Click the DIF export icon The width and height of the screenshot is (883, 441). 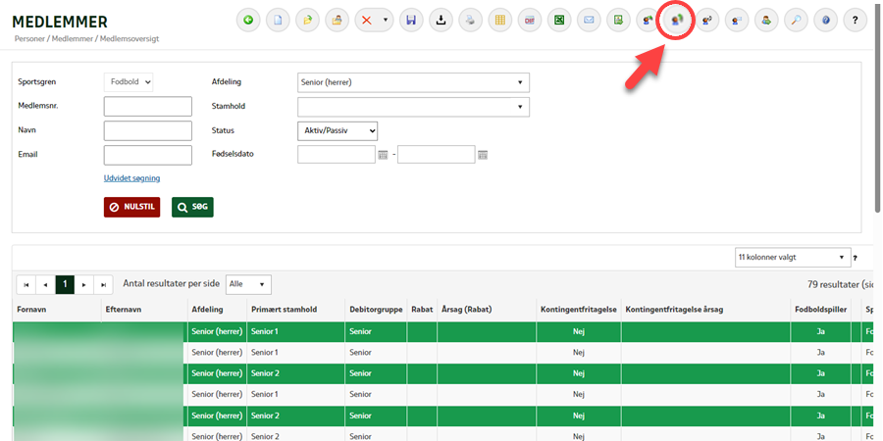tap(530, 21)
